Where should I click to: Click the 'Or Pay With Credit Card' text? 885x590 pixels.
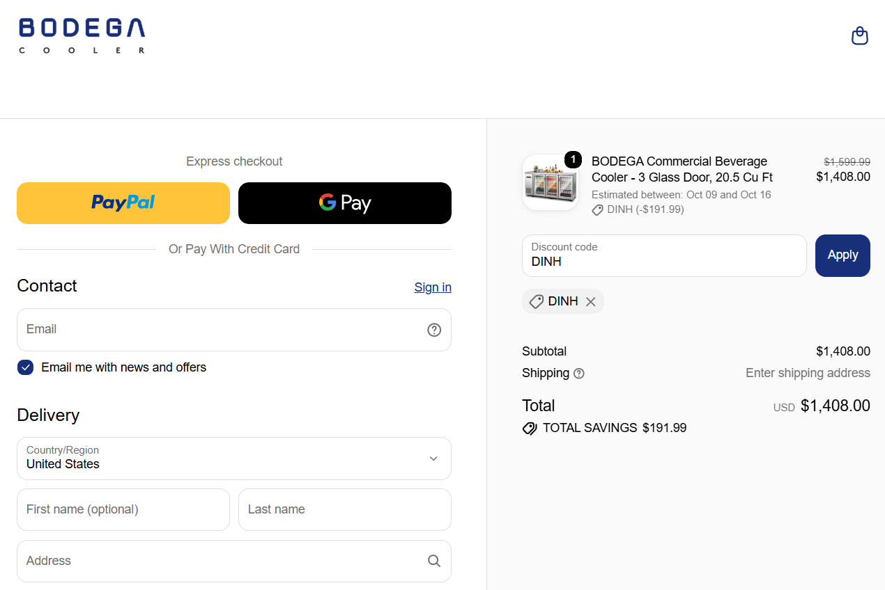pyautogui.click(x=234, y=249)
